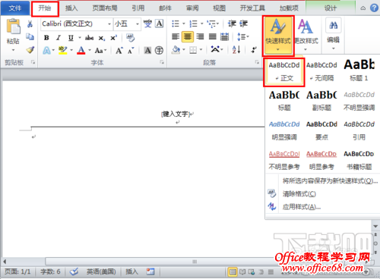Apply red font color
380x279 pixels.
coord(81,50)
